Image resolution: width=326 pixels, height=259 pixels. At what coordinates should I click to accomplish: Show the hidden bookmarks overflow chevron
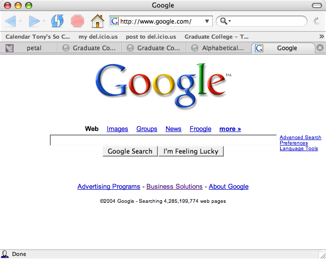point(321,37)
